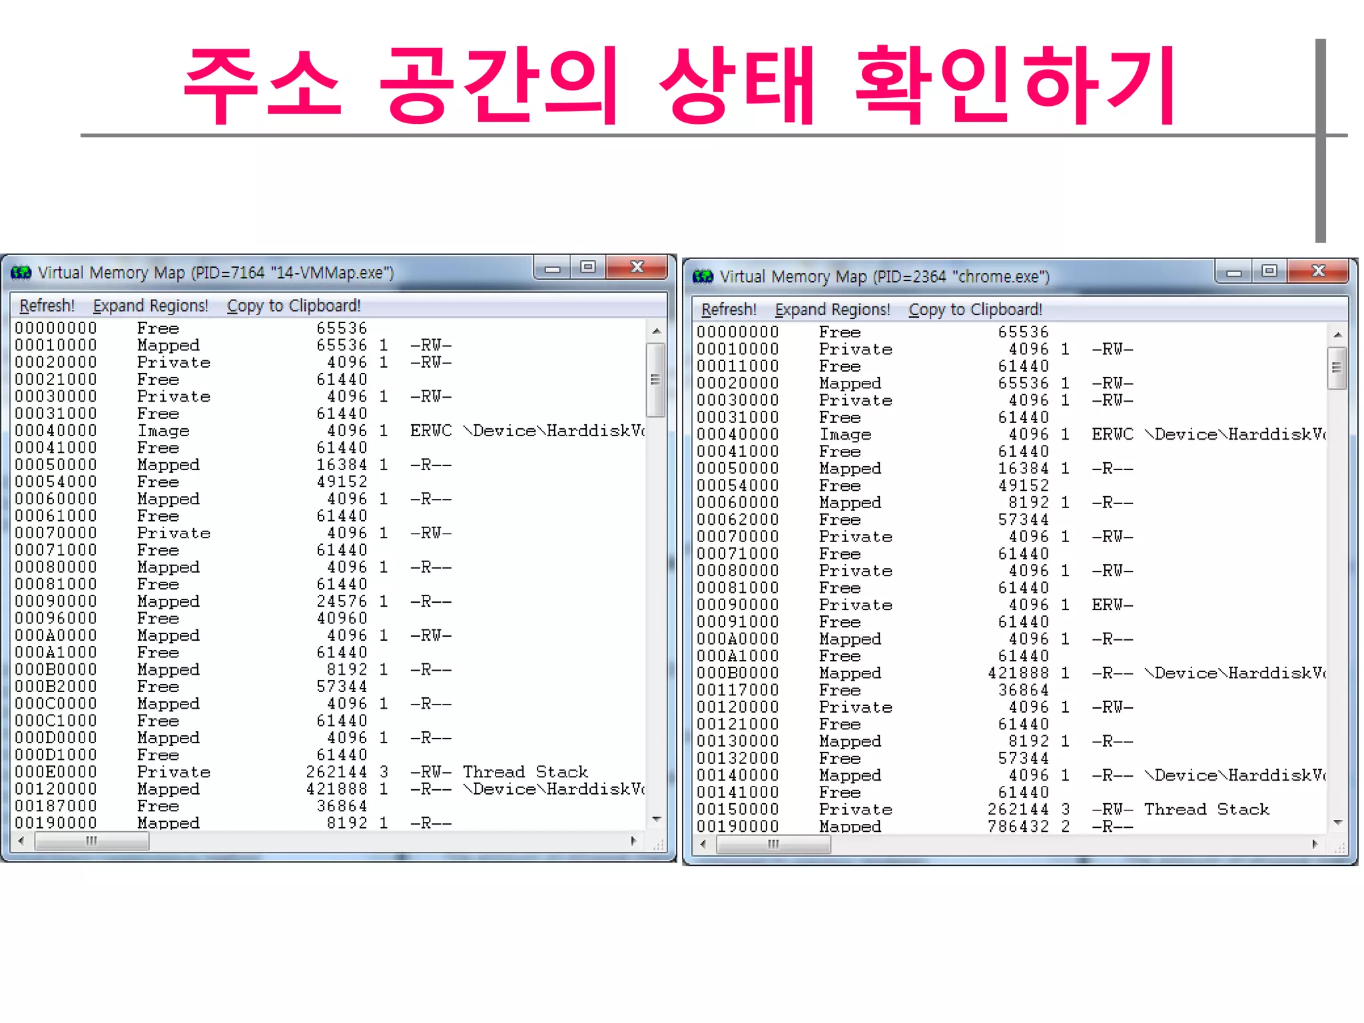The width and height of the screenshot is (1364, 1023).
Task: Open Expand Regions! in chrome.exe window
Action: click(x=833, y=310)
